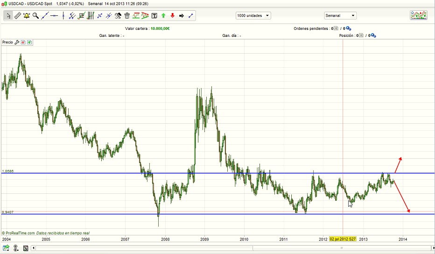Click the 2009 year axis label
The width and height of the screenshot is (435, 254).
tap(204, 239)
